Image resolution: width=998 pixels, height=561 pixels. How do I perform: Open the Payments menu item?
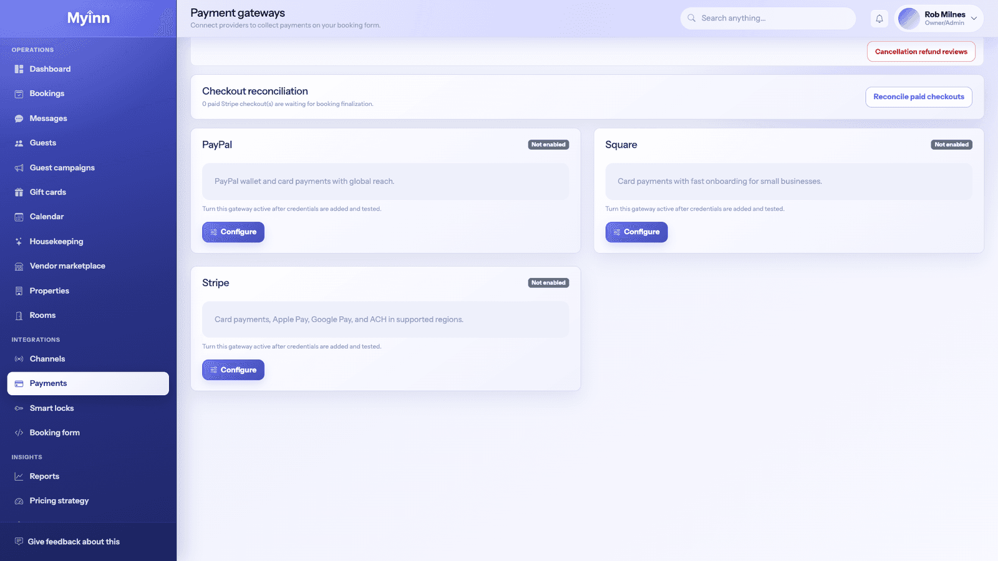88,383
